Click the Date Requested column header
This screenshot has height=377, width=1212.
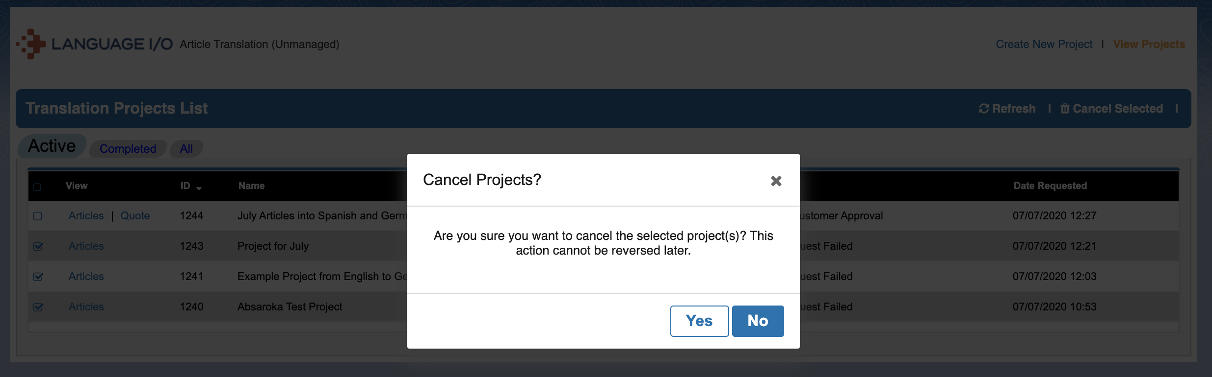point(1050,186)
